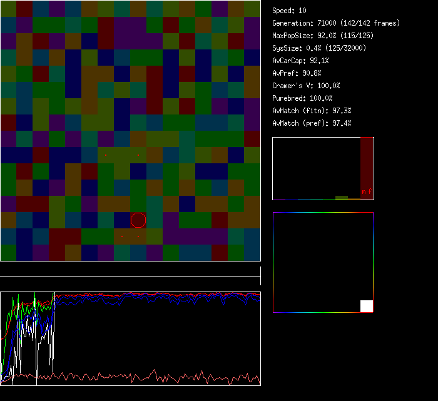The width and height of the screenshot is (438, 401).
Task: Click the Generation: 71000 text line
Action: (336, 23)
